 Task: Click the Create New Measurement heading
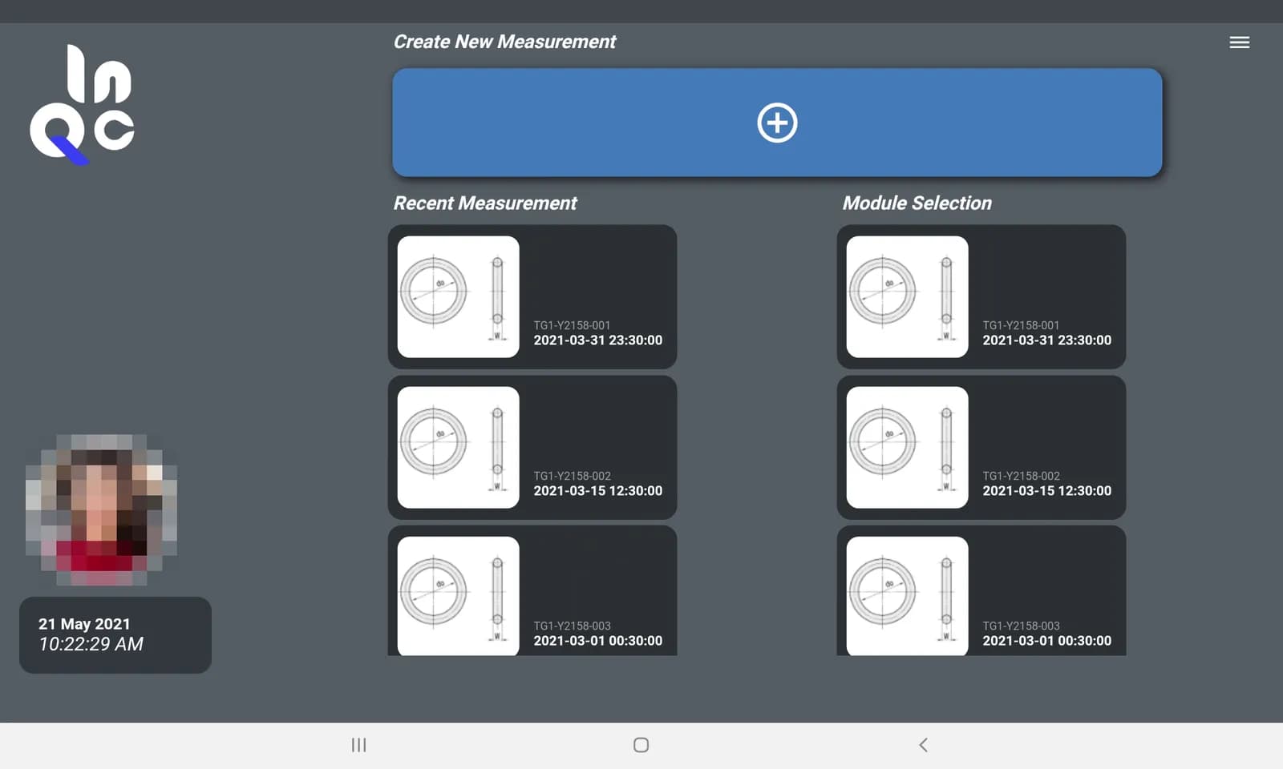point(504,42)
